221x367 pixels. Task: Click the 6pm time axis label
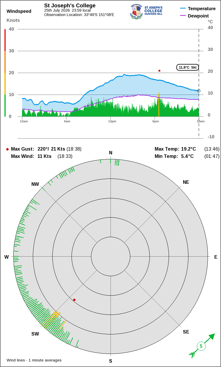pos(156,121)
